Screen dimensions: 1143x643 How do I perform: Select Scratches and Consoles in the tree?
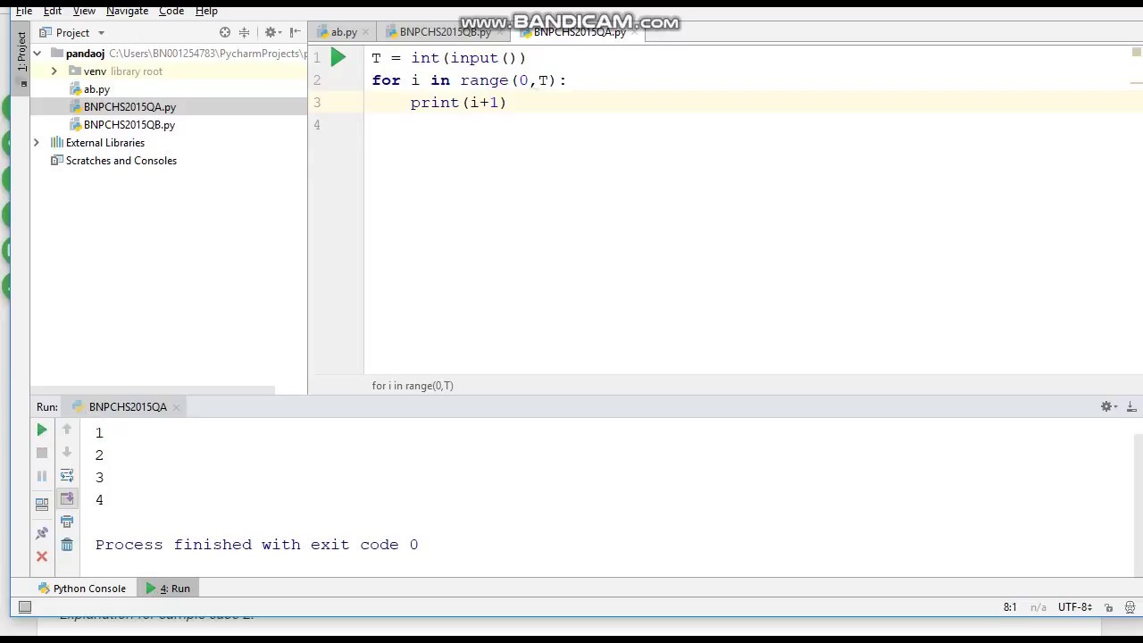121,161
